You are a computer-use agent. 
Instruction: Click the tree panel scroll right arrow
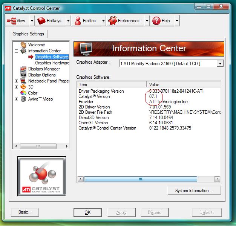[x=67, y=146]
